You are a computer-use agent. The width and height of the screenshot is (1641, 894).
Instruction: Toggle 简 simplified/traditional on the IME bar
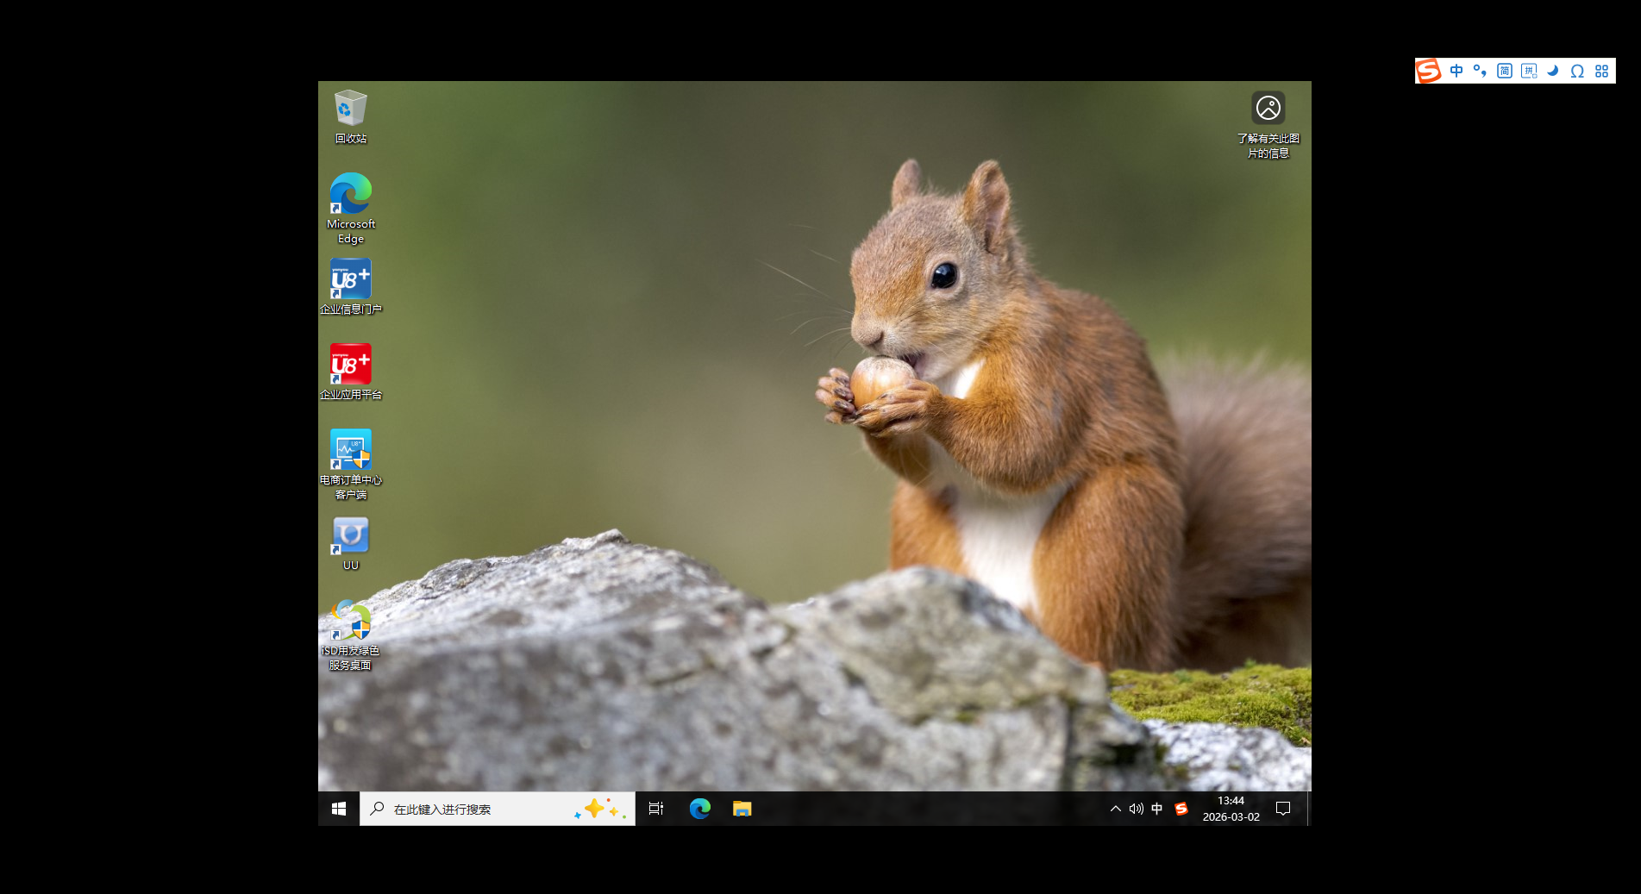(1505, 71)
